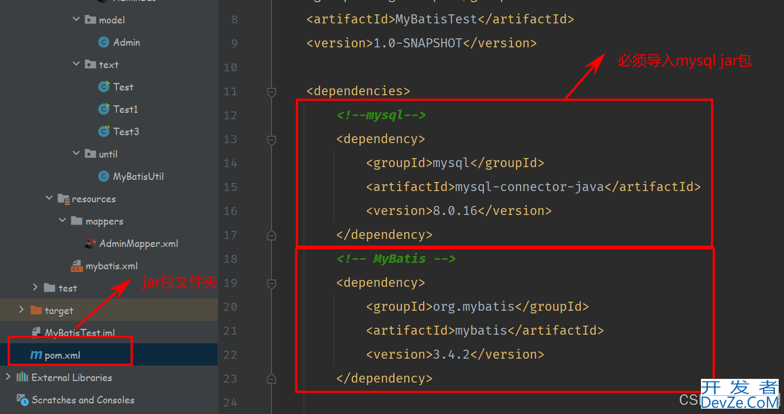Select the Scratches and Consoles icon
The width and height of the screenshot is (784, 414).
click(22, 399)
